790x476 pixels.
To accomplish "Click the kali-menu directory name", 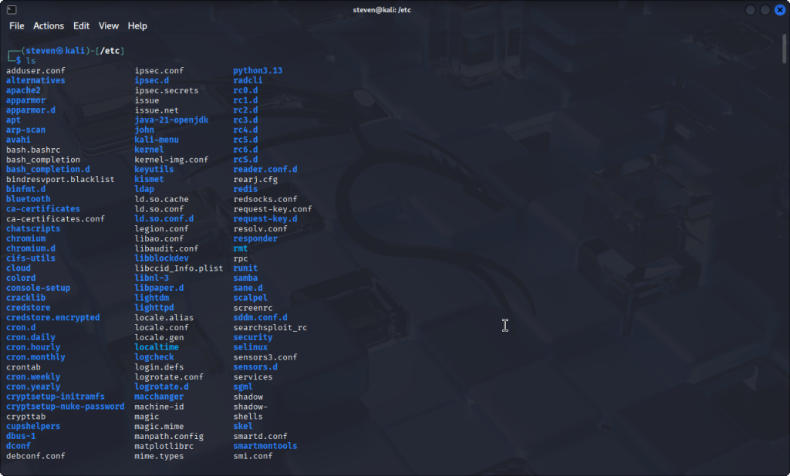I will click(x=156, y=140).
